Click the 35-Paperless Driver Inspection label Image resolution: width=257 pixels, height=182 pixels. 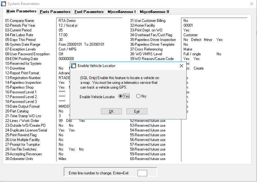(x=153, y=40)
